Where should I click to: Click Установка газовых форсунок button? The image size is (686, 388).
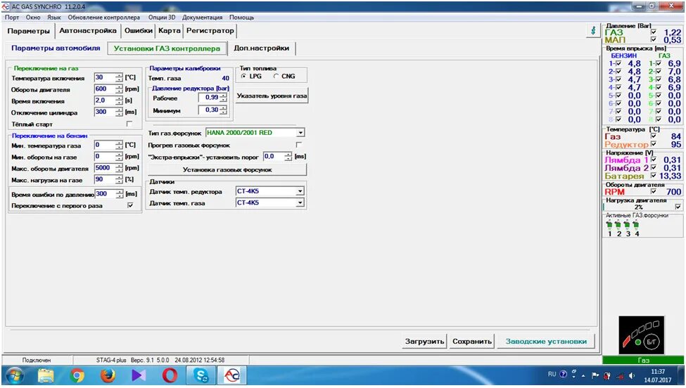pyautogui.click(x=227, y=169)
